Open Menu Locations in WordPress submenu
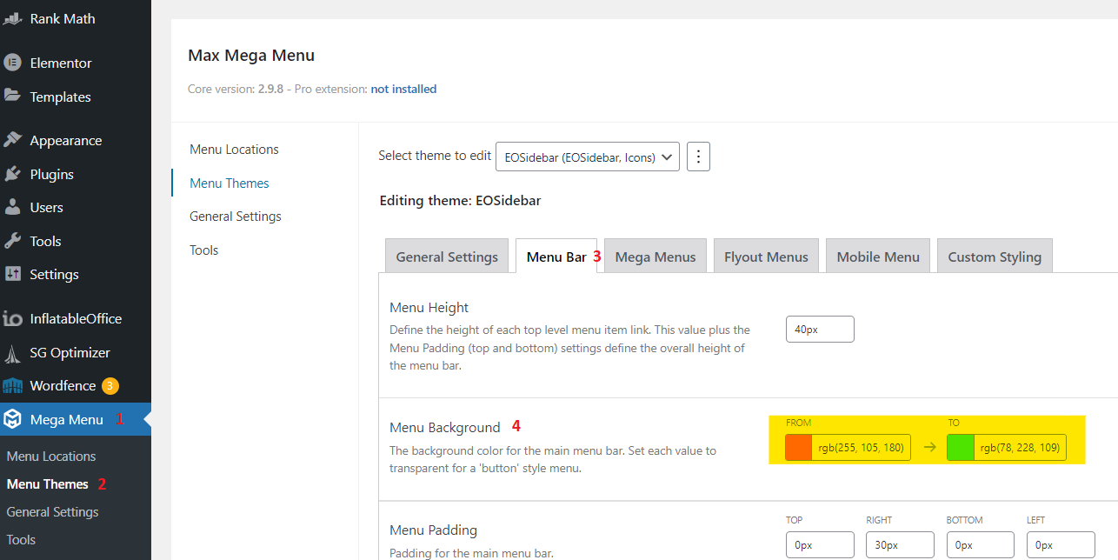 point(51,456)
